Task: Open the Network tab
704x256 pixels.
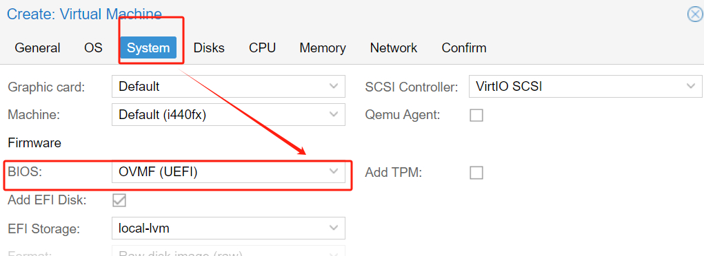Action: point(393,48)
